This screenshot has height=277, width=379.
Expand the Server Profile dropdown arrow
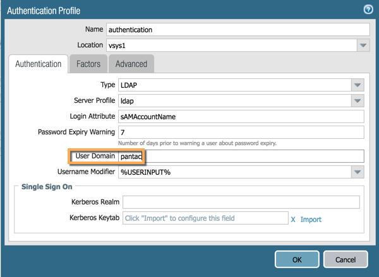pyautogui.click(x=358, y=100)
